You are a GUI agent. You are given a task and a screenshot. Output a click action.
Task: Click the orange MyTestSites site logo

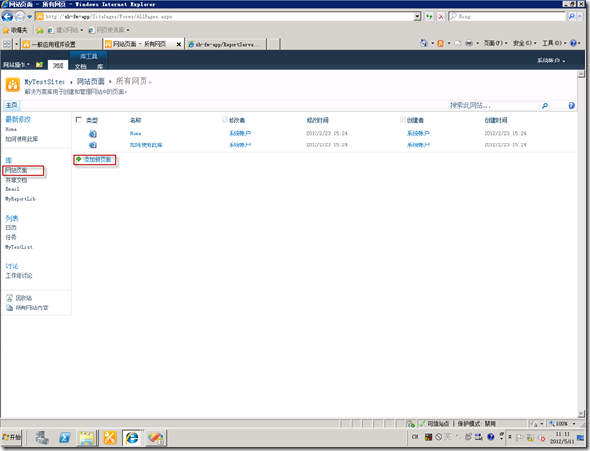point(13,85)
